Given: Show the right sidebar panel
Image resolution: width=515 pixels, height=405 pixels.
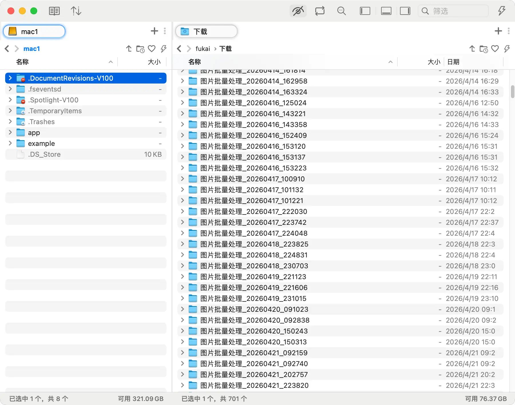Looking at the screenshot, I should 405,11.
